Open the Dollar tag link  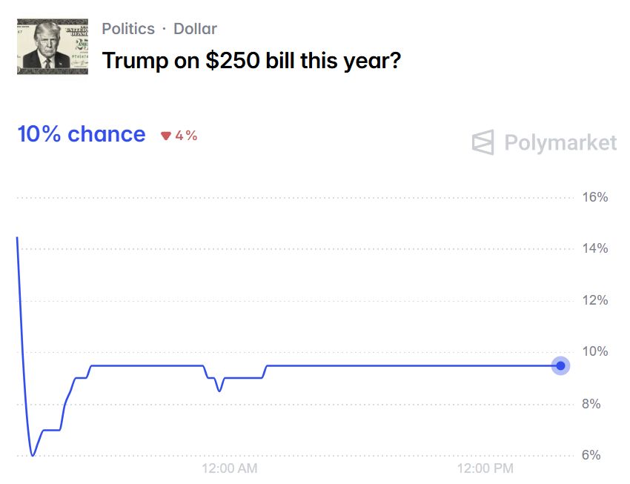click(195, 29)
